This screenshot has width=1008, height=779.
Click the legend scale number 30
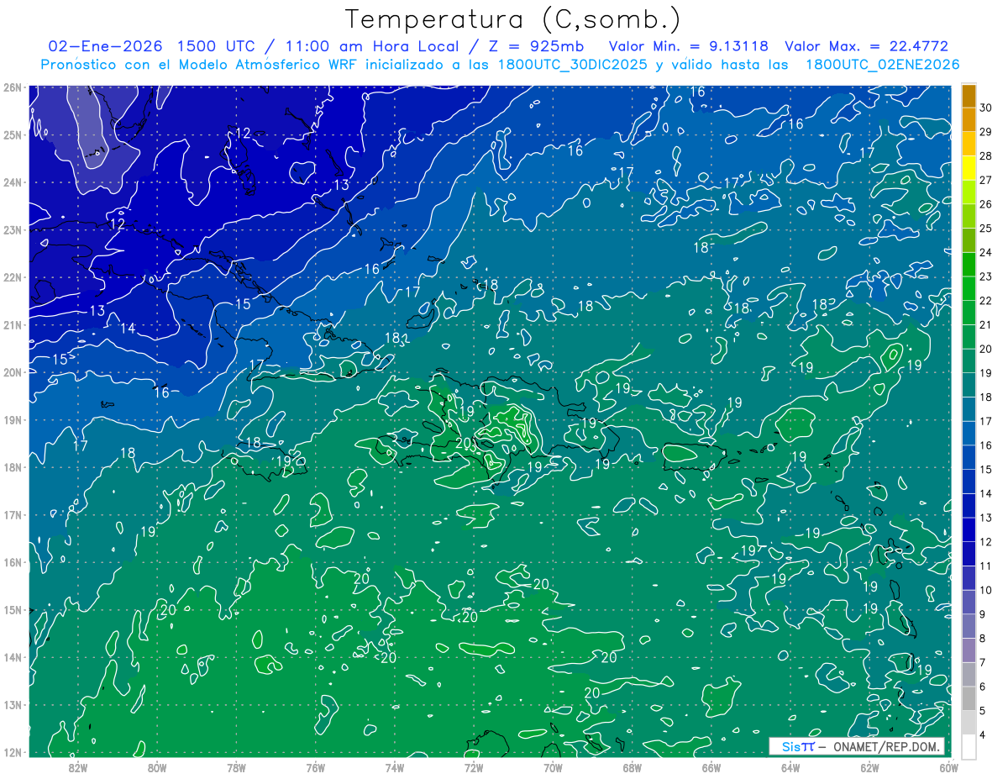pos(986,108)
